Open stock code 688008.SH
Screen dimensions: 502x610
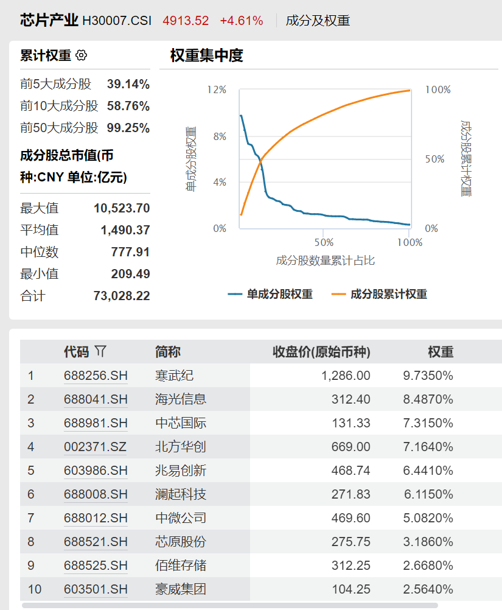pyautogui.click(x=96, y=494)
